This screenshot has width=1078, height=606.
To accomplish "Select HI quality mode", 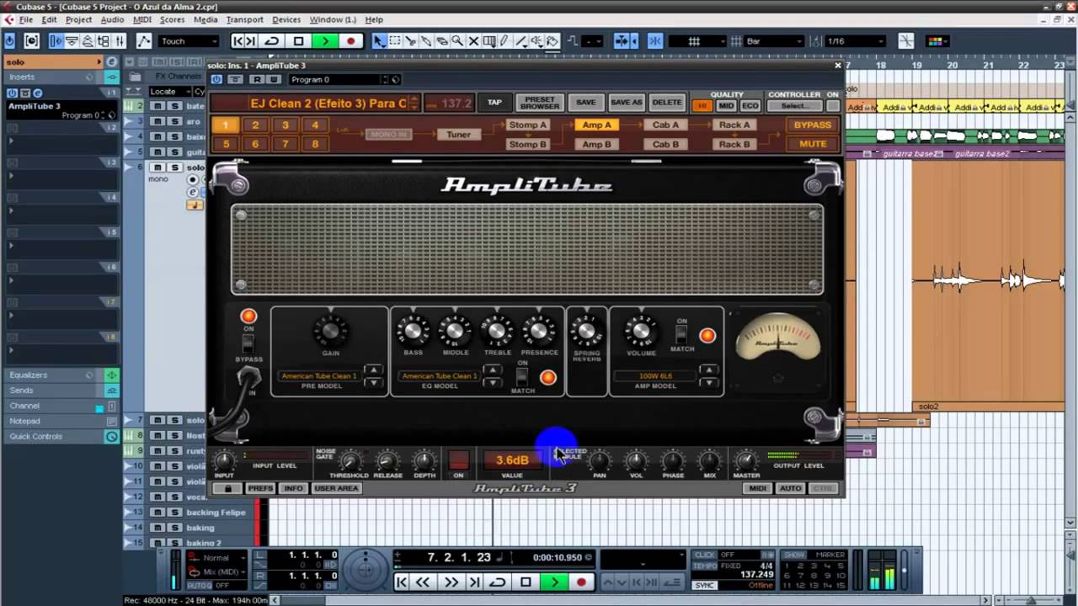I will 702,106.
